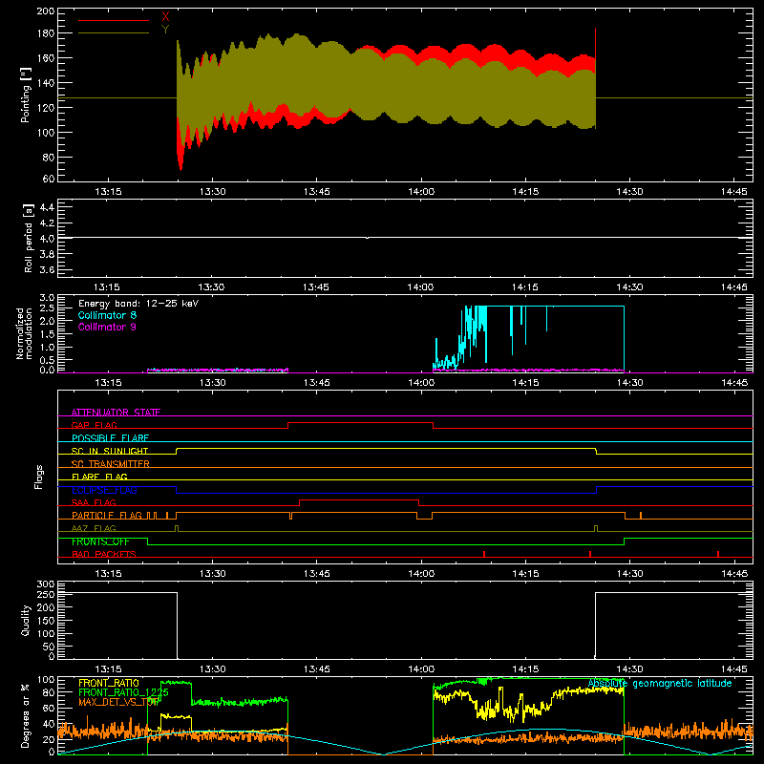The width and height of the screenshot is (764, 764).
Task: Click the 'Degrees or %' axis title
Action: tap(26, 716)
